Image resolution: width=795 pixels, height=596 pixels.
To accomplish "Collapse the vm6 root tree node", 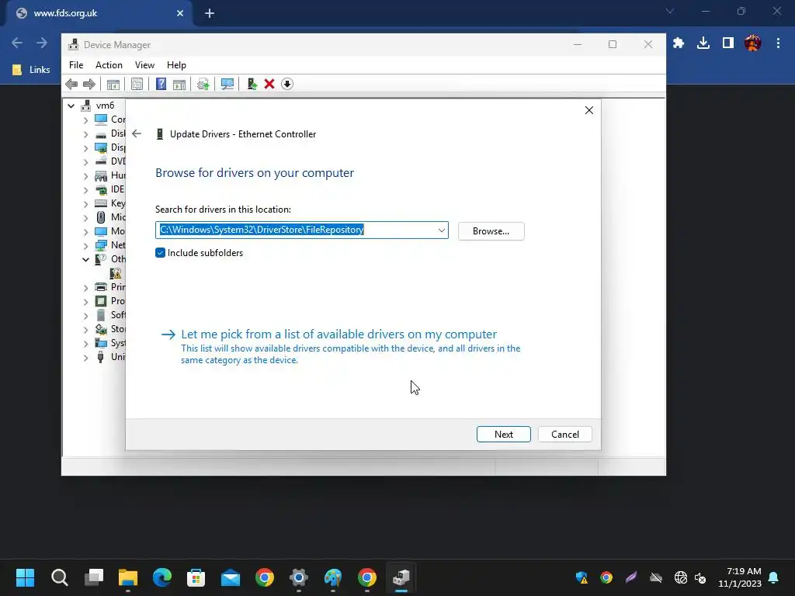I will coord(71,106).
